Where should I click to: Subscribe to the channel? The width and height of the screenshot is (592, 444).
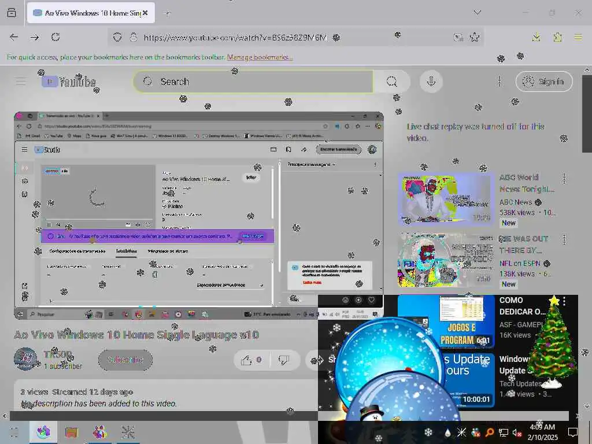click(125, 360)
